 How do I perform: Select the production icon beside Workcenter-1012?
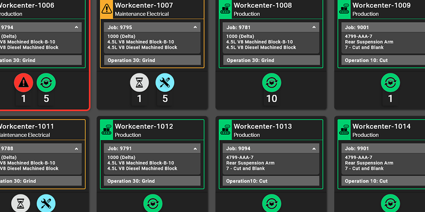tap(107, 130)
